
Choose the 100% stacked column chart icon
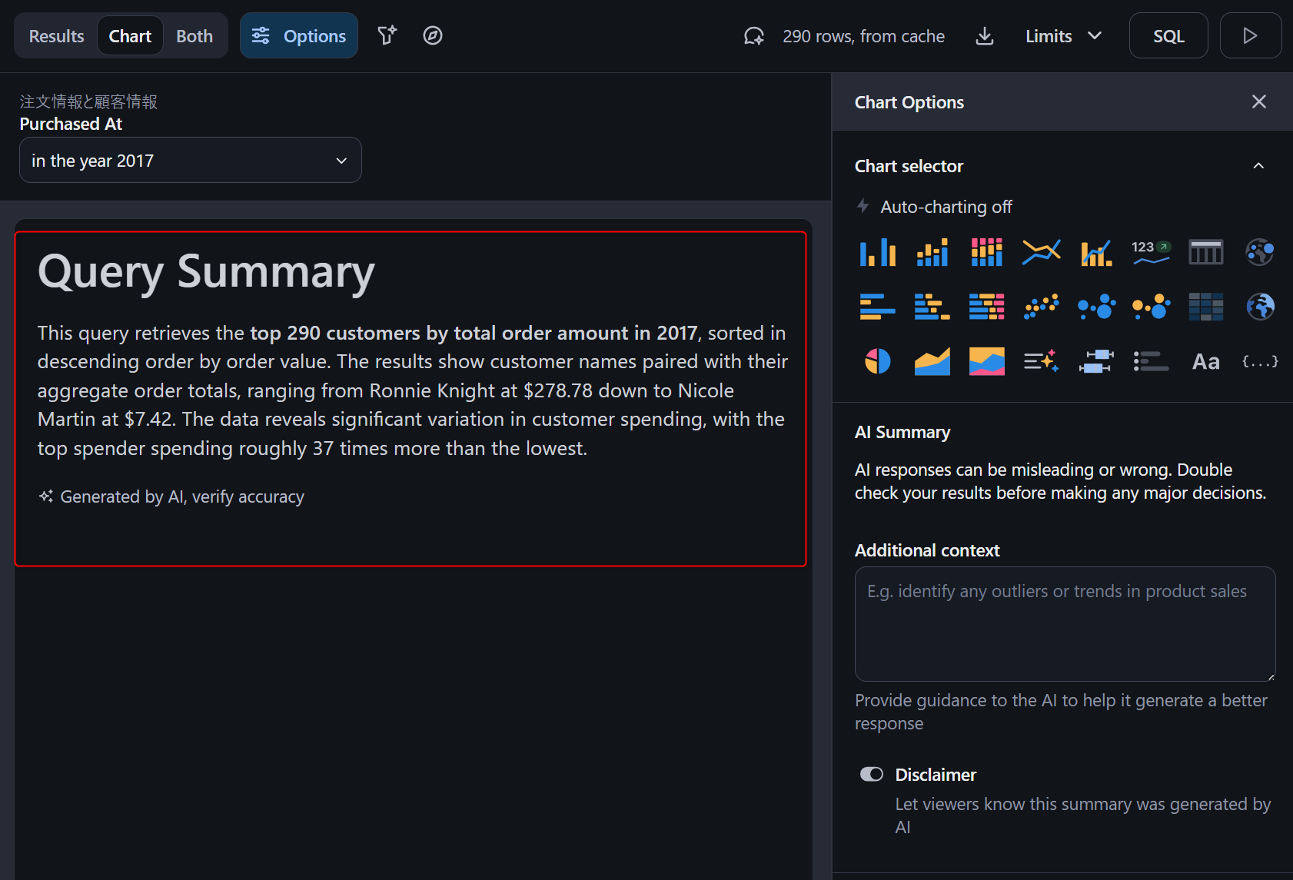tap(986, 252)
